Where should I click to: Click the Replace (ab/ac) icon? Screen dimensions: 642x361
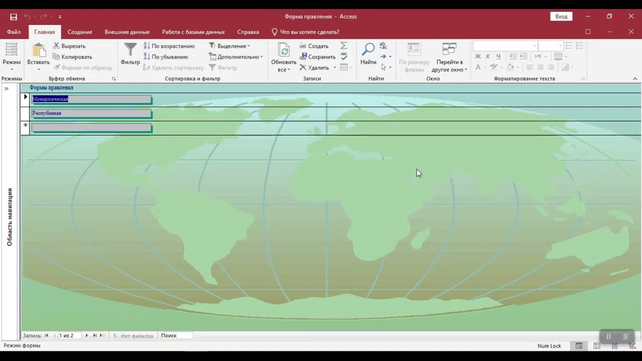[x=383, y=46]
